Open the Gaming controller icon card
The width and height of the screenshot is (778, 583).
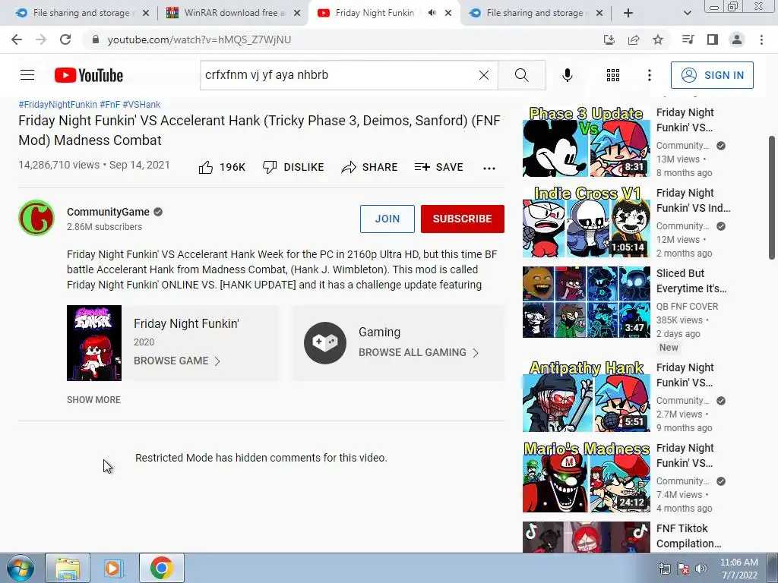pos(325,343)
